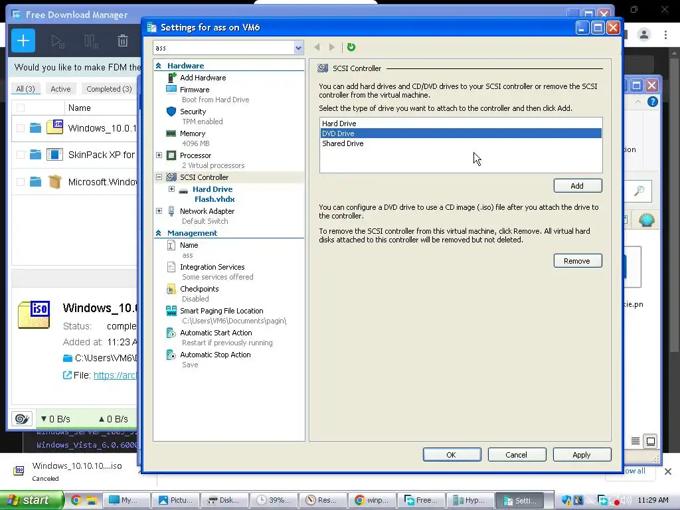Click the green refresh icon in the settings toolbar

(351, 47)
